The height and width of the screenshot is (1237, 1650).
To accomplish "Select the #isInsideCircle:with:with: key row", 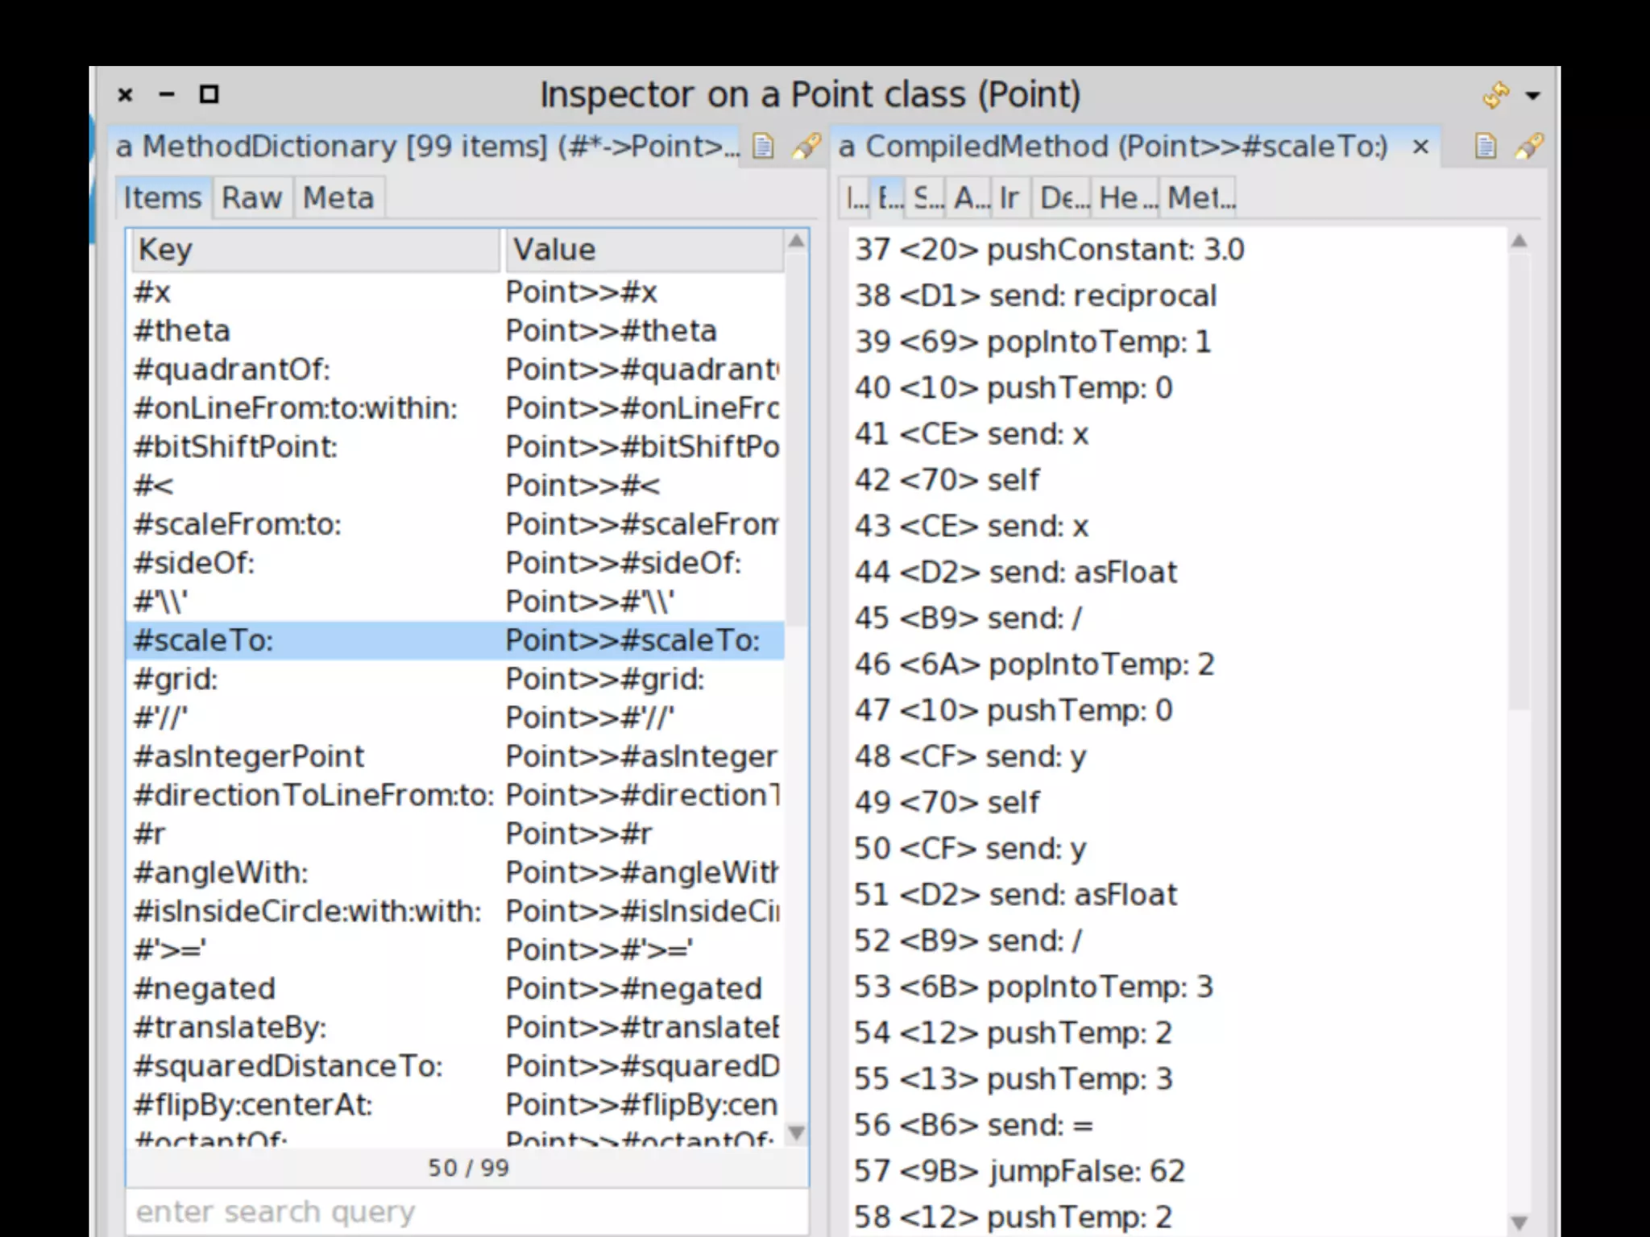I will click(455, 911).
